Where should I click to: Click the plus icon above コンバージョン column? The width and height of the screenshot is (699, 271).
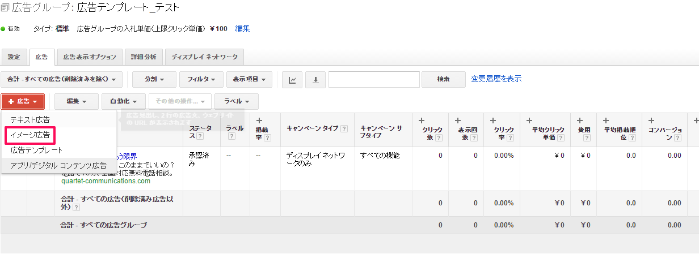click(x=652, y=120)
